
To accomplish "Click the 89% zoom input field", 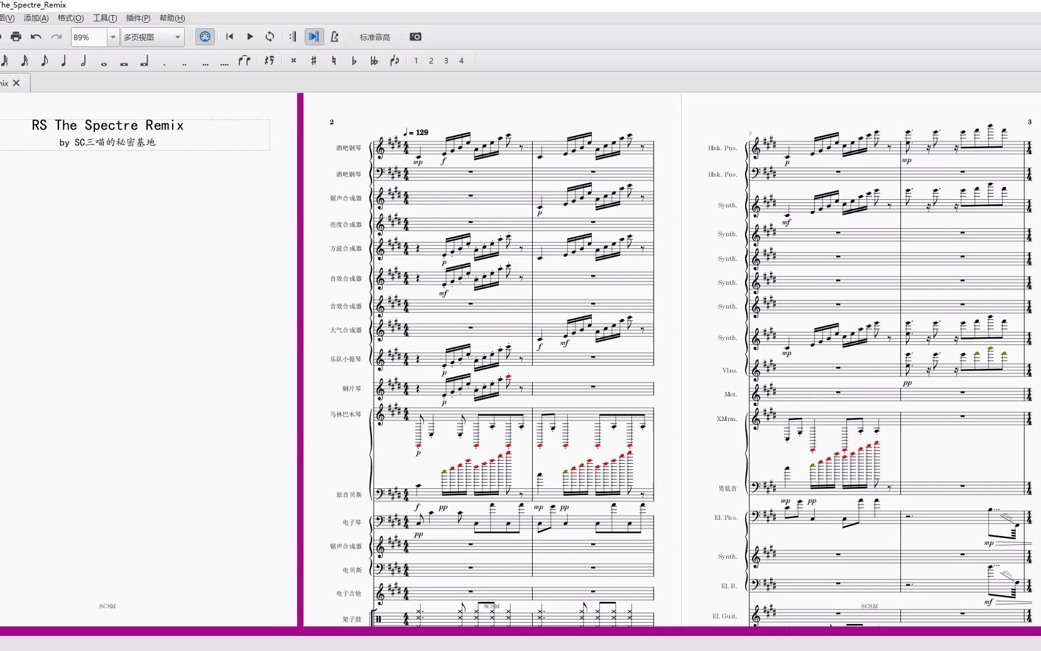I will (89, 37).
